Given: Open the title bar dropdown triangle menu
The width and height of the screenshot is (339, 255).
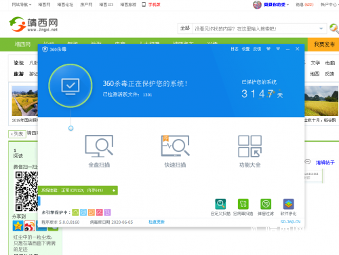Looking at the screenshot, I should [x=278, y=49].
